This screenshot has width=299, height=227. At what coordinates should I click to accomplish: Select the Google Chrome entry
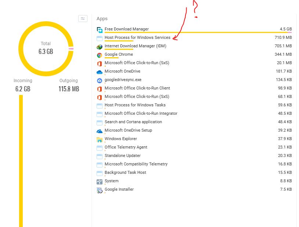point(119,54)
